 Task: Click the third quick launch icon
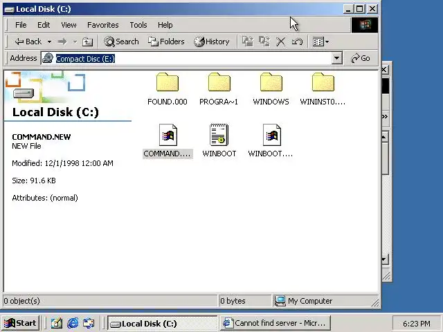[89, 323]
